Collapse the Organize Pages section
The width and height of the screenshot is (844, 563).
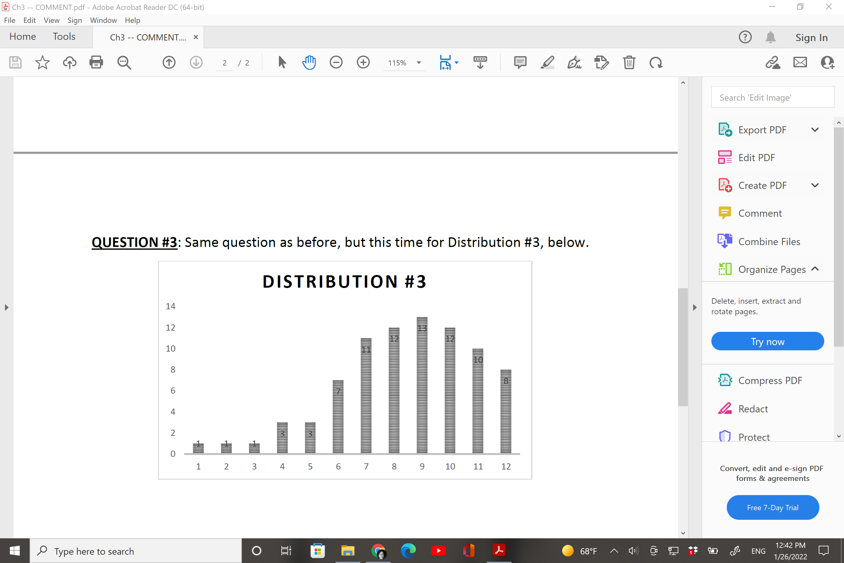pyautogui.click(x=815, y=269)
